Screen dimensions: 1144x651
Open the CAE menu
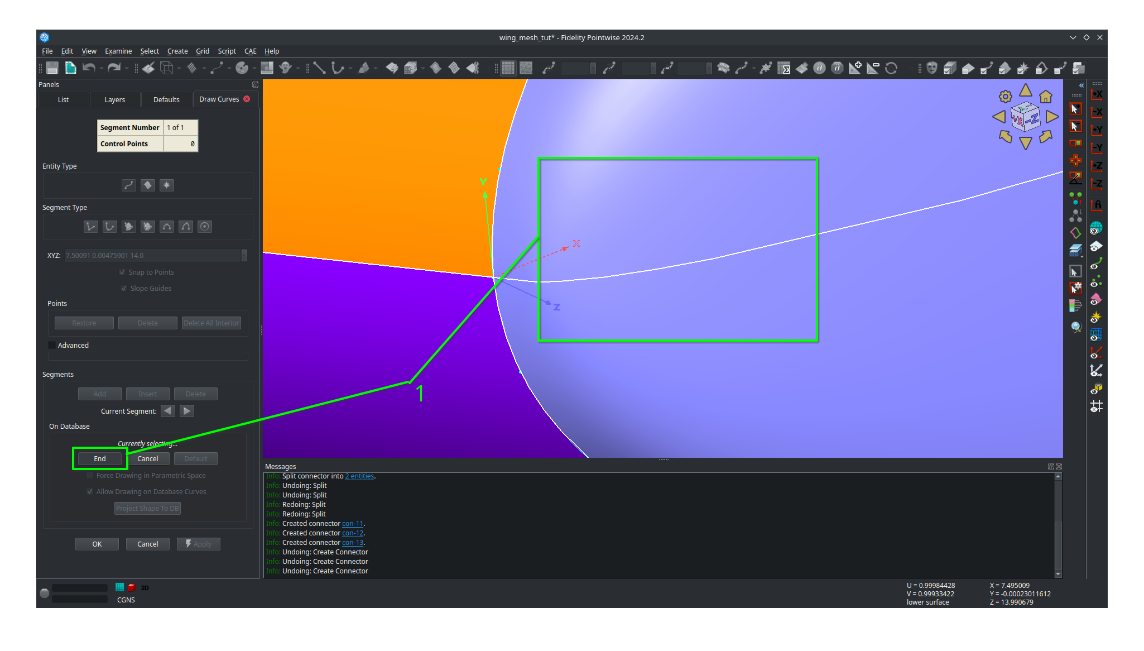[x=250, y=51]
